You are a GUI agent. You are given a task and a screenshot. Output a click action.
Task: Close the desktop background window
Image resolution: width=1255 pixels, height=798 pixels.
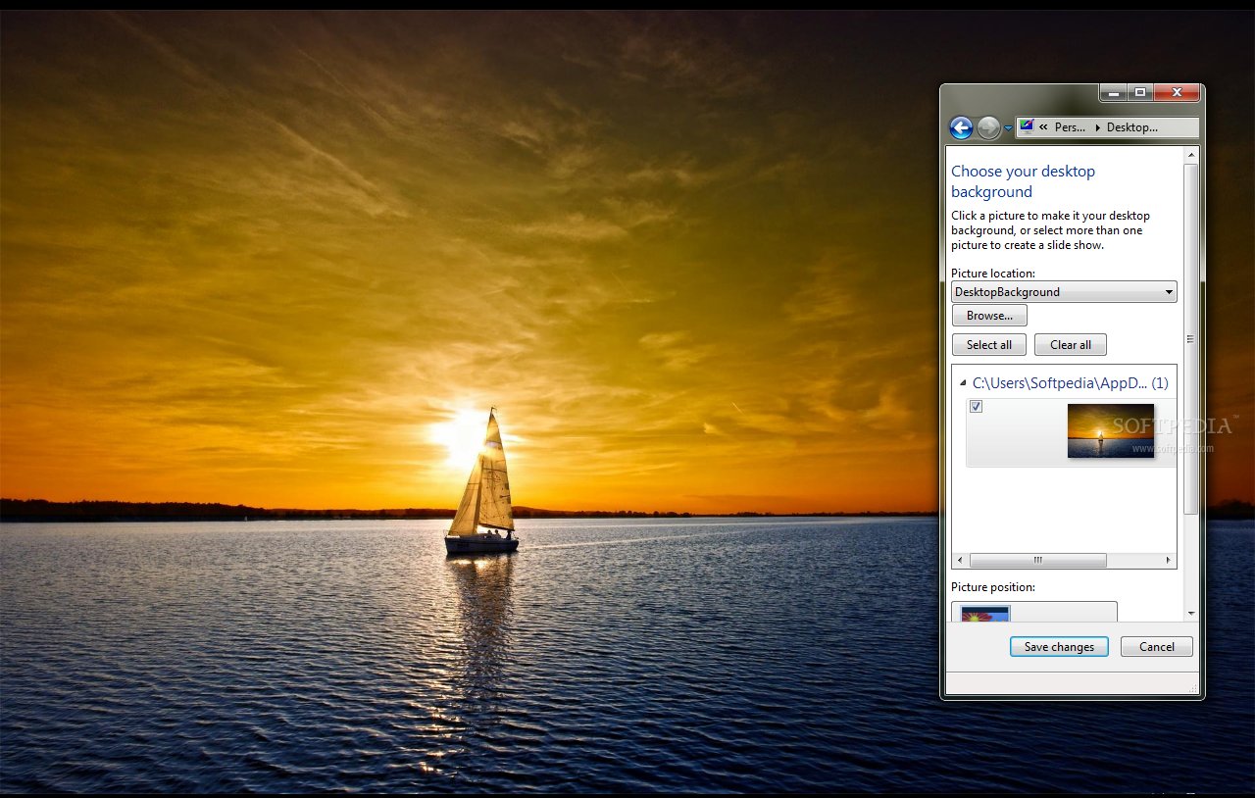click(1177, 93)
